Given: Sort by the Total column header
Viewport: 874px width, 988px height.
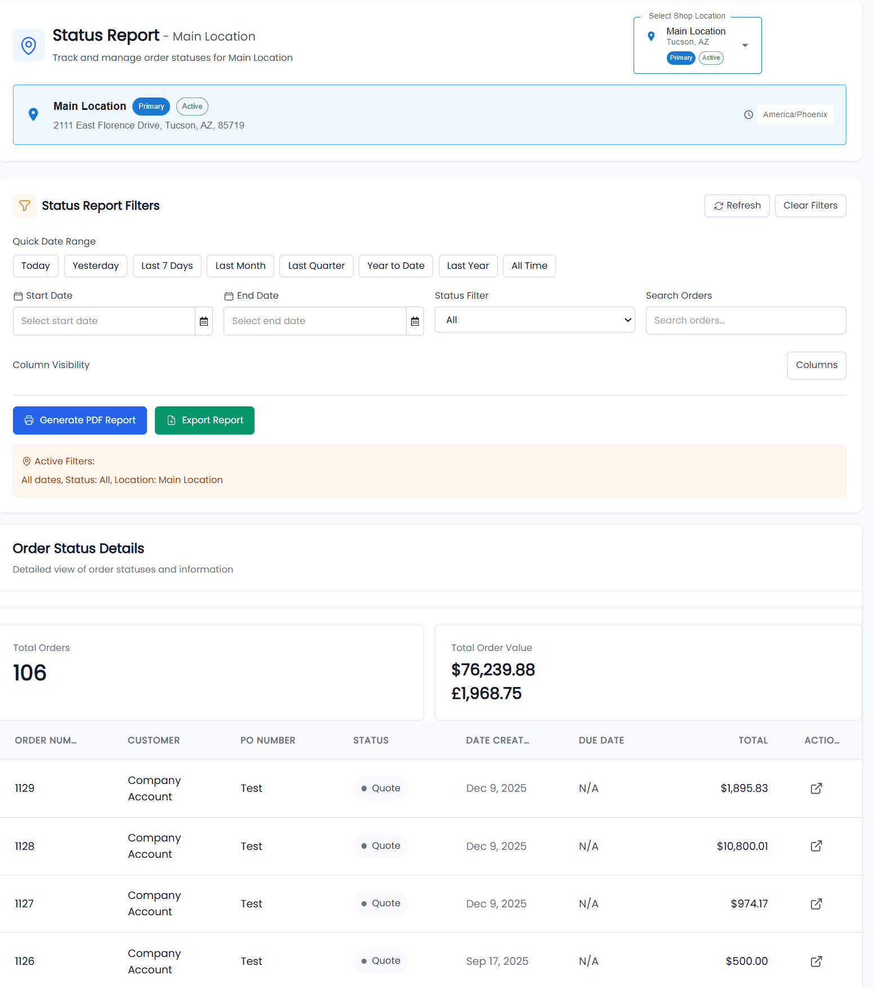Looking at the screenshot, I should (x=753, y=741).
